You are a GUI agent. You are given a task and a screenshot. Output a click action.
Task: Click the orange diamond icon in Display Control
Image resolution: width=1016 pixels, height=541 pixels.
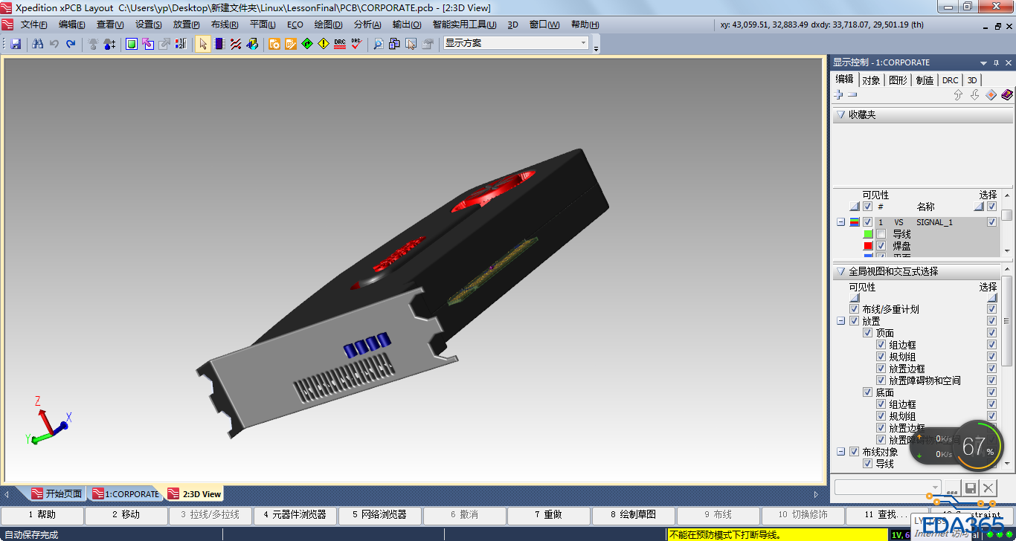991,95
